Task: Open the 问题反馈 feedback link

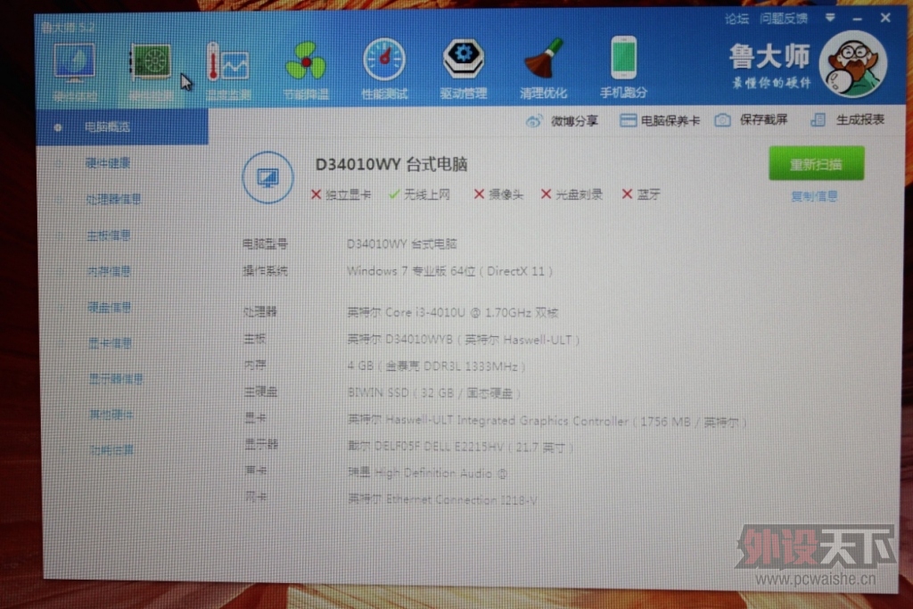Action: (784, 19)
